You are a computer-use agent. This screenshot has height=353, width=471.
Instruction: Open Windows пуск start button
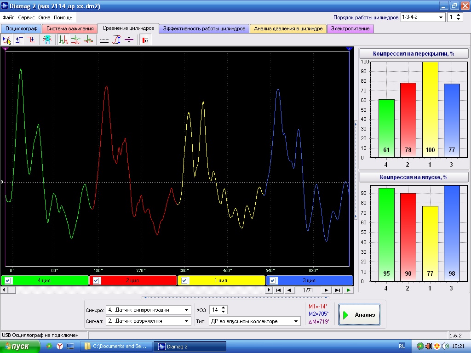pos(20,347)
